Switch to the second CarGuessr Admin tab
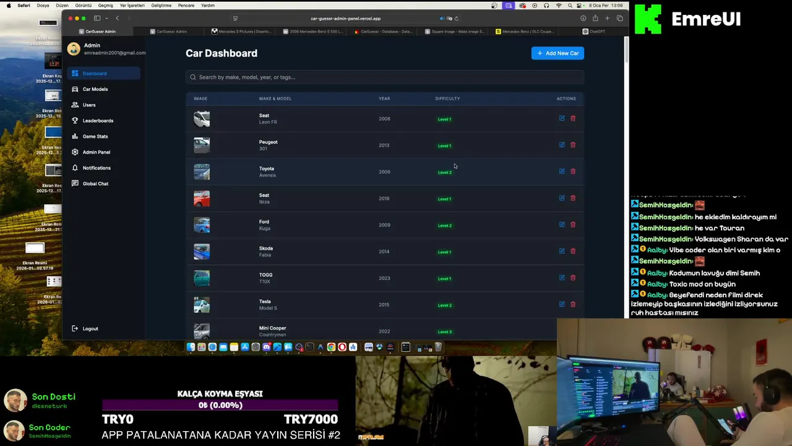 [168, 31]
